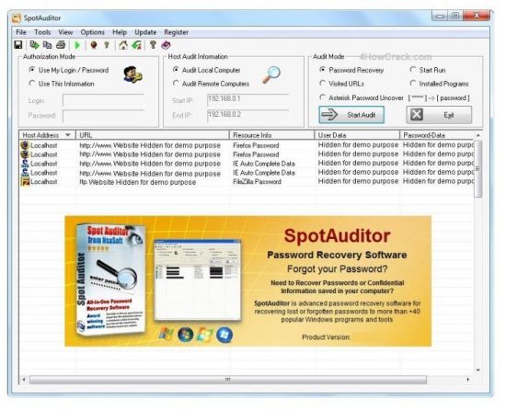Click the Exit button

[439, 115]
